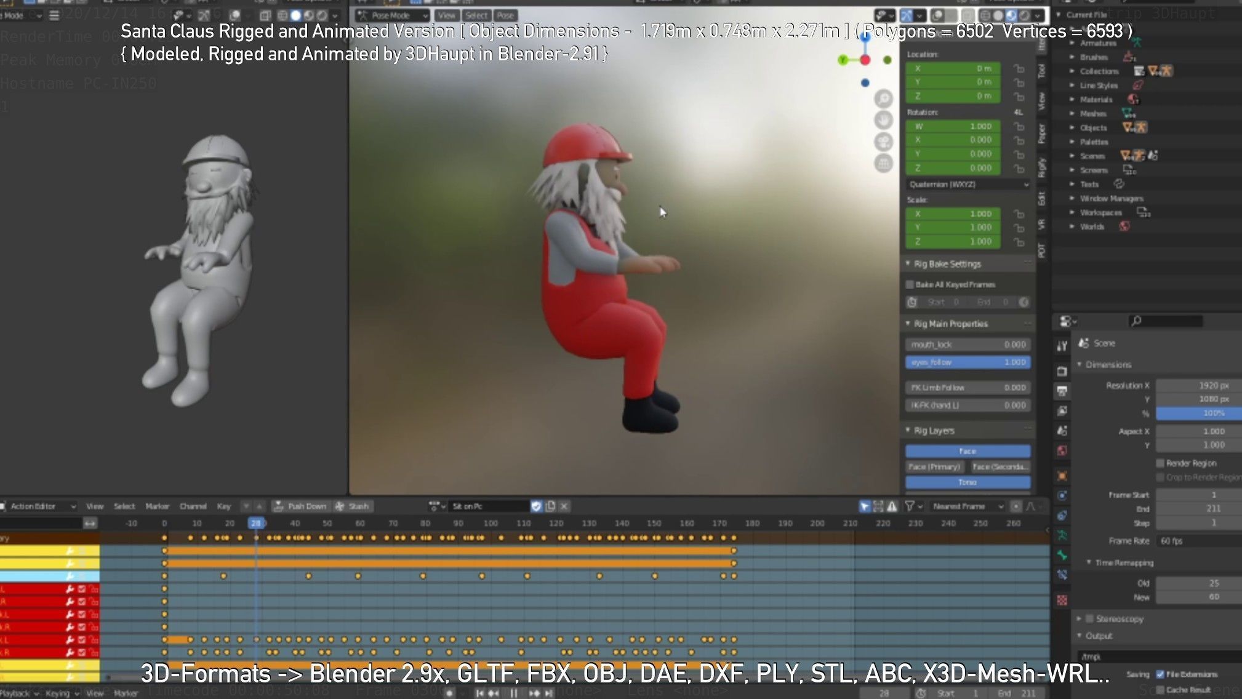Toggle the Stereoscopy checkbox
Viewport: 1242px width, 699px height.
pos(1089,618)
